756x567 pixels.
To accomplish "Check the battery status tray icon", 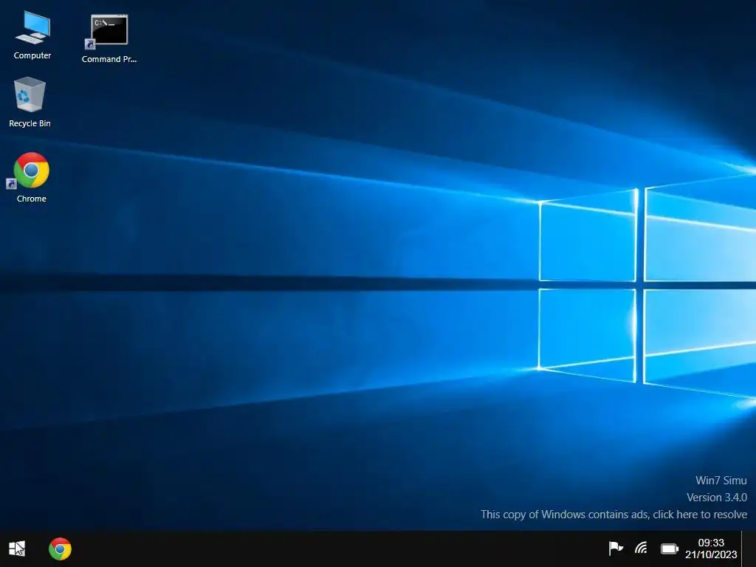I will 669,549.
